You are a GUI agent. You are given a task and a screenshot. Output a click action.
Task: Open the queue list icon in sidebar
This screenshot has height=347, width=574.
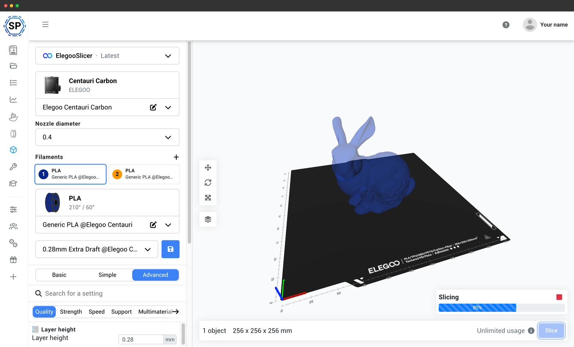[x=13, y=83]
